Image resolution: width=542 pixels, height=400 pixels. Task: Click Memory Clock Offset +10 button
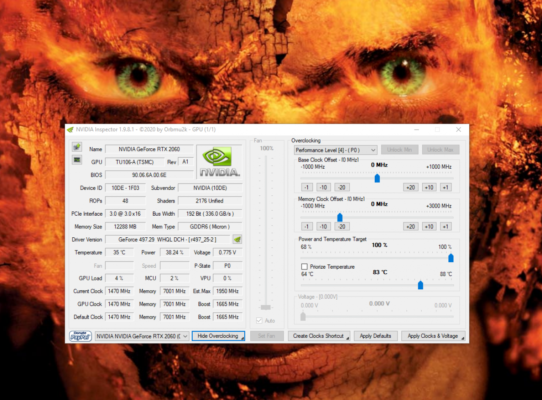point(429,226)
